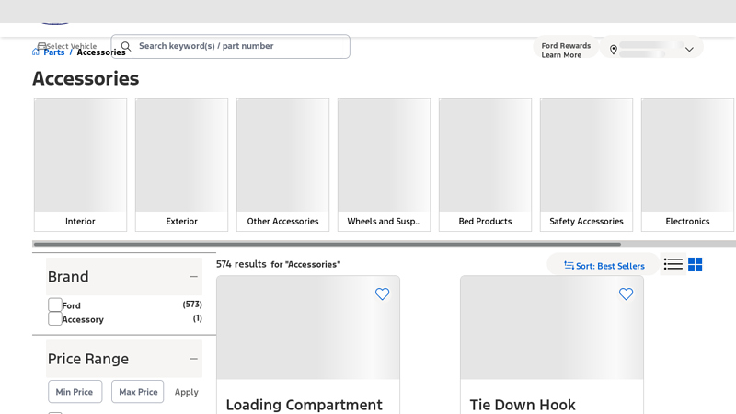This screenshot has width=736, height=414.
Task: Focus the Min Price field
Action: 75,392
